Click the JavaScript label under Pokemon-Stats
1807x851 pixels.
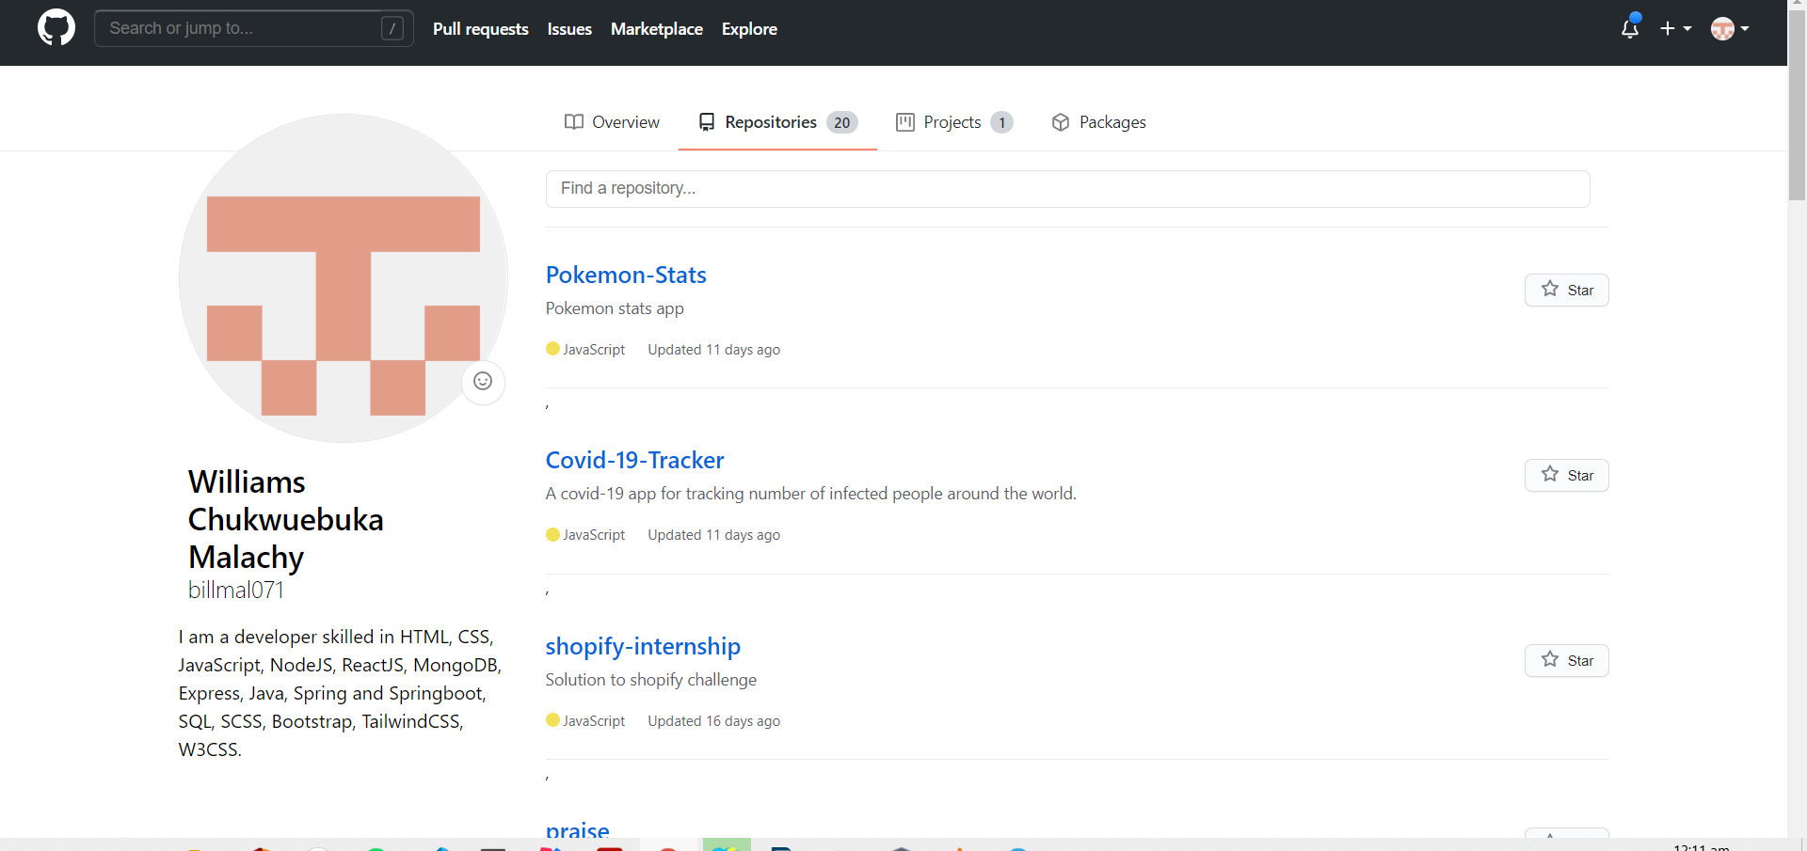point(594,350)
